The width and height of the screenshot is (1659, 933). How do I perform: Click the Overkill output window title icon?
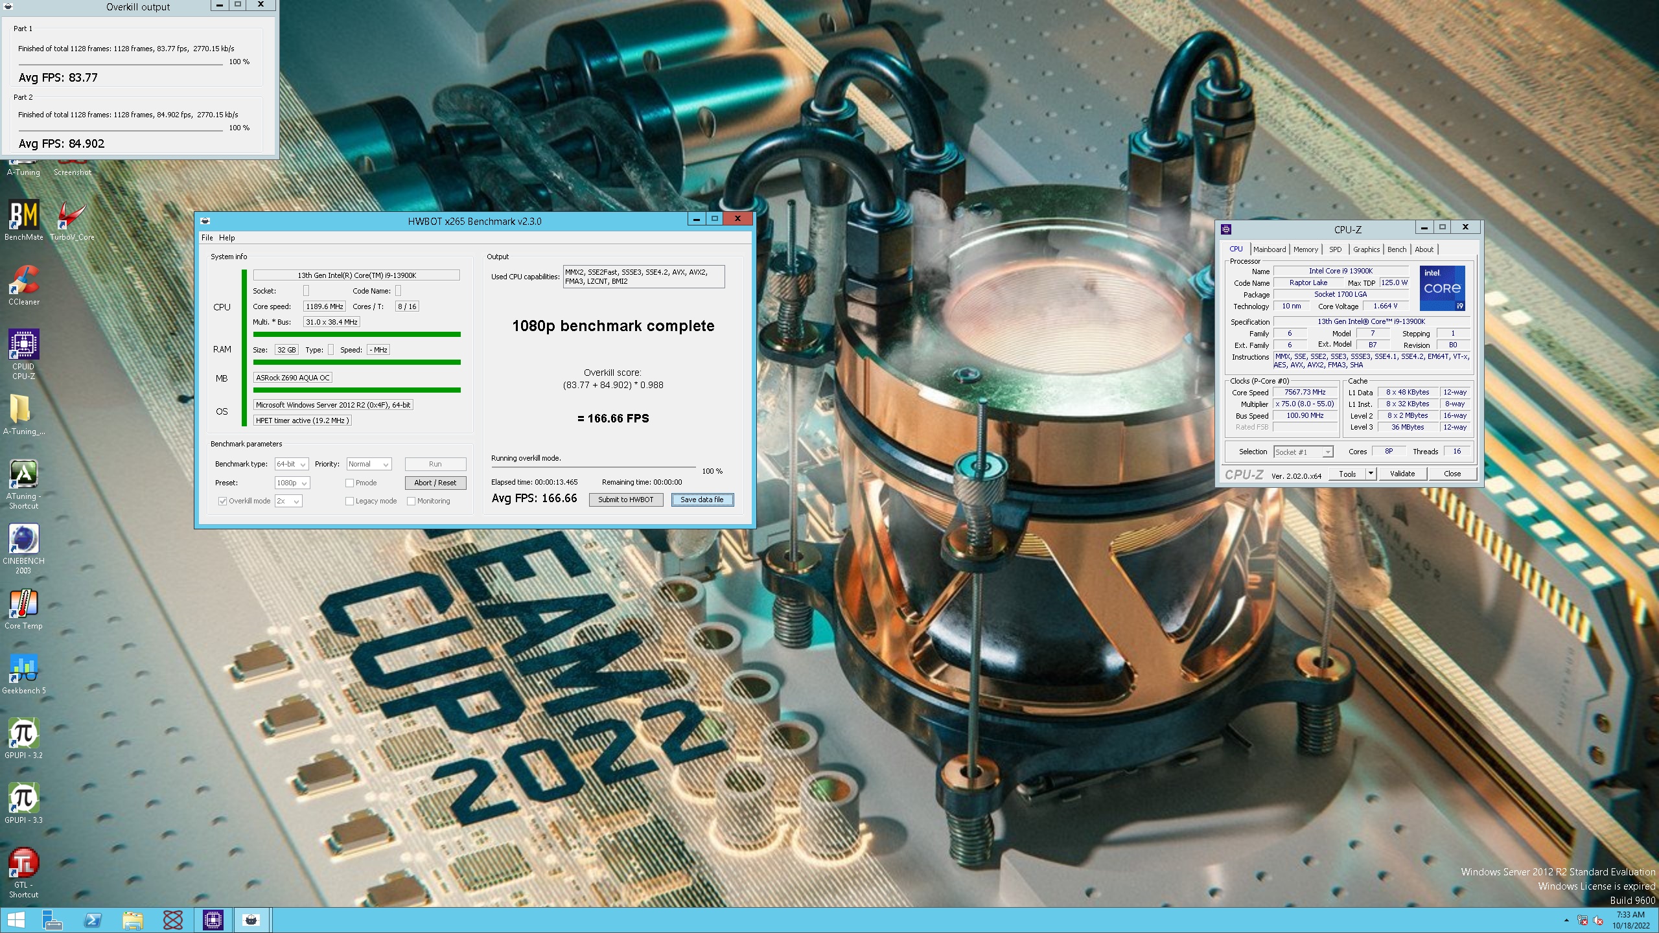click(8, 6)
